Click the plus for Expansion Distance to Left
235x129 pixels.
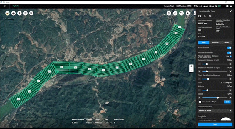[x=231, y=64]
